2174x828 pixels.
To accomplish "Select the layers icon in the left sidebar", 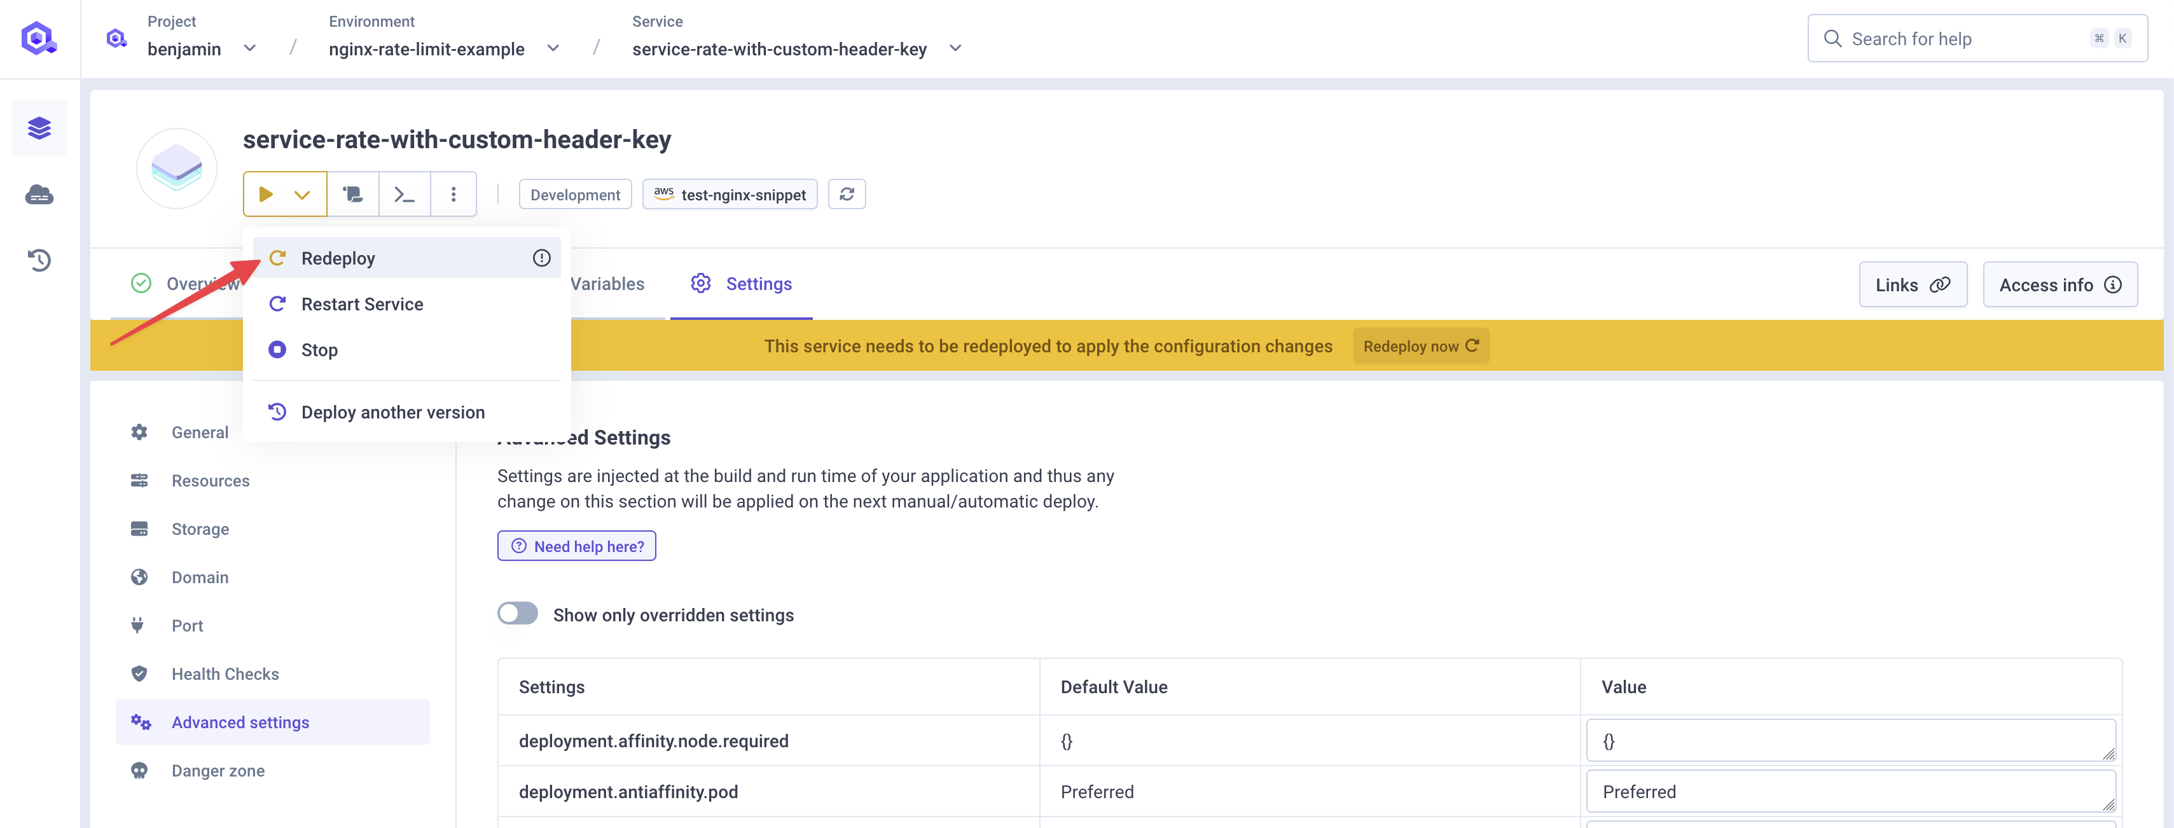I will pos(39,127).
